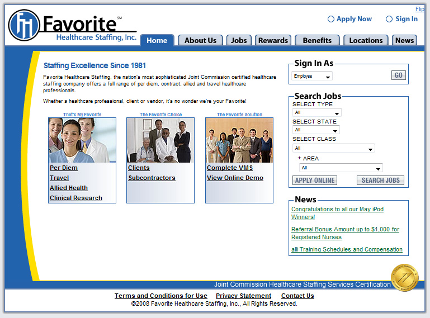430x318 pixels.
Task: Follow the Subcontractors link
Action: [x=152, y=178]
